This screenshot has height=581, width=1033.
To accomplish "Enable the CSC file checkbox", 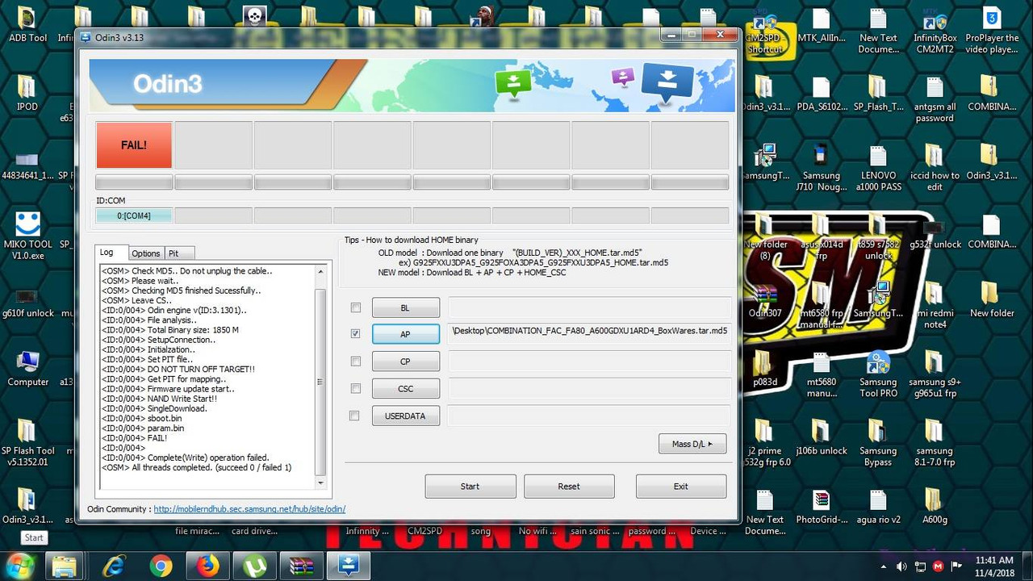I will [355, 388].
